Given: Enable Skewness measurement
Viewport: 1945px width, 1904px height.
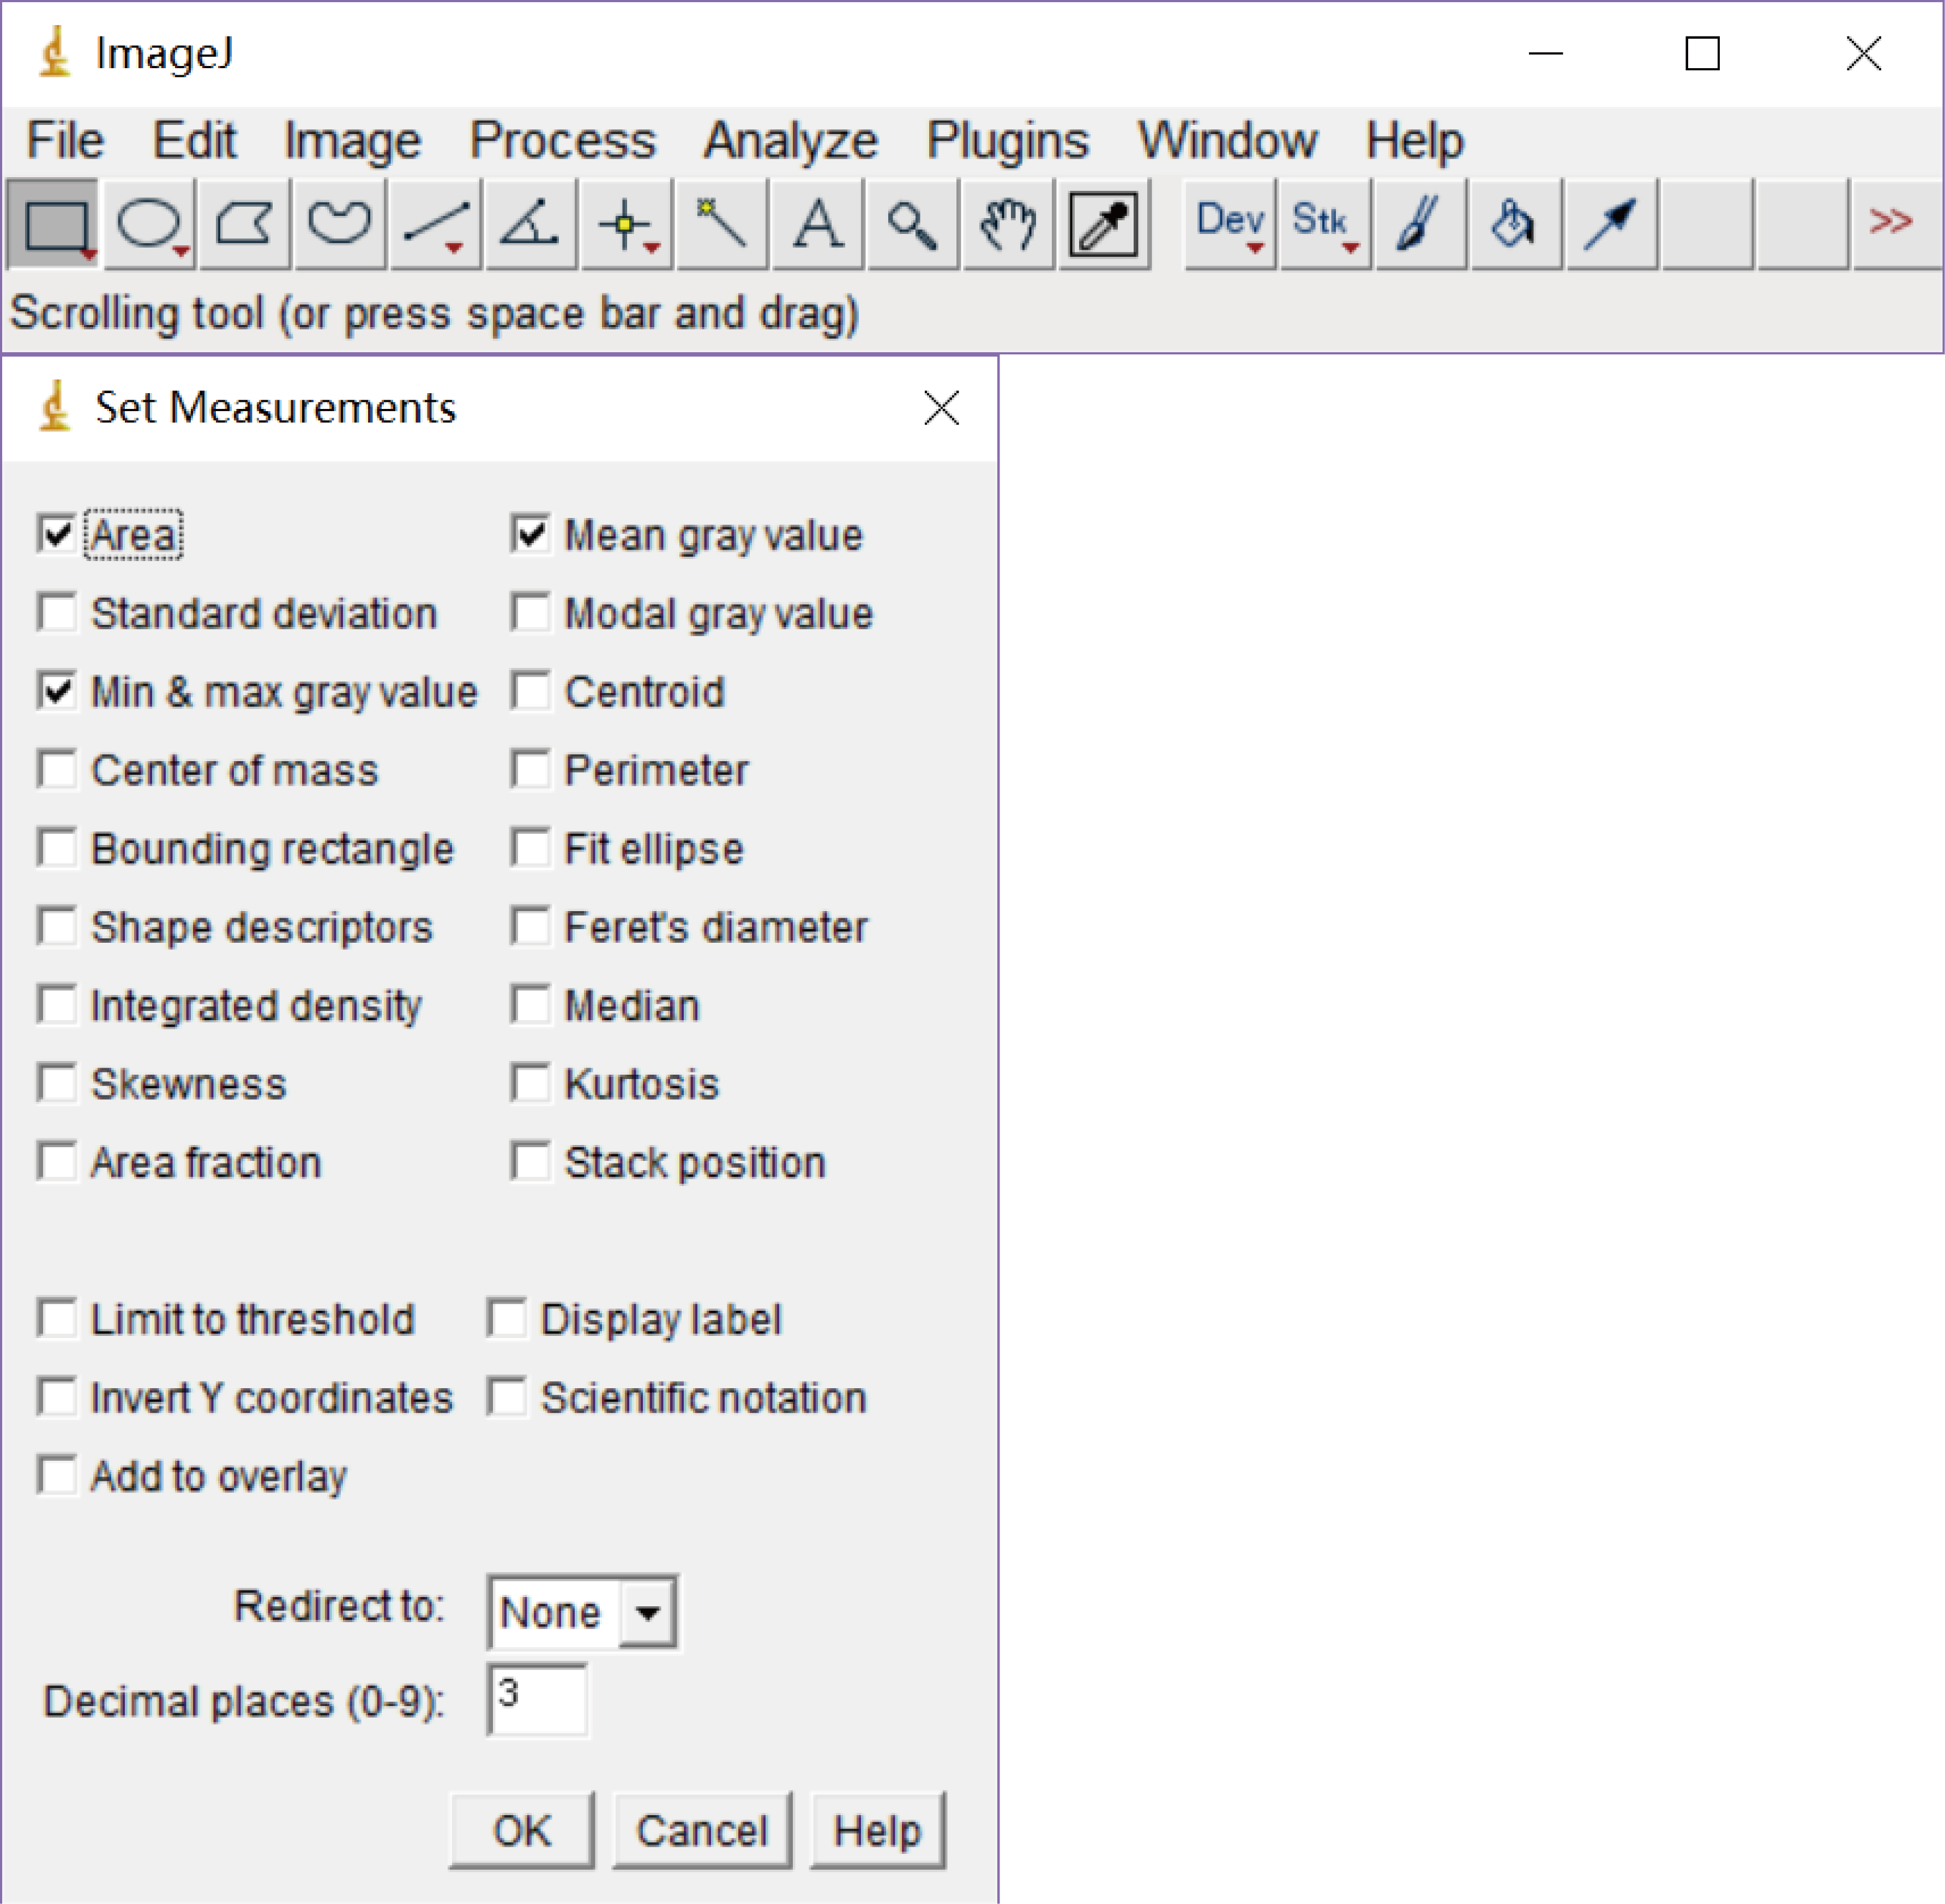Looking at the screenshot, I should click(57, 1084).
